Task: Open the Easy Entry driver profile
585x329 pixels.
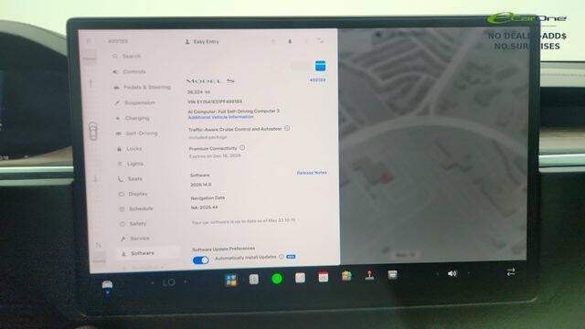Action: (202, 42)
